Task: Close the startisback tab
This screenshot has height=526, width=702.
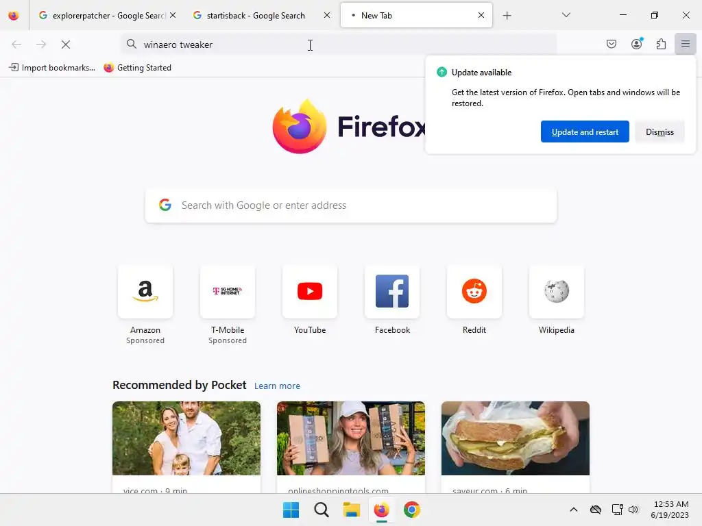Action: [327, 16]
